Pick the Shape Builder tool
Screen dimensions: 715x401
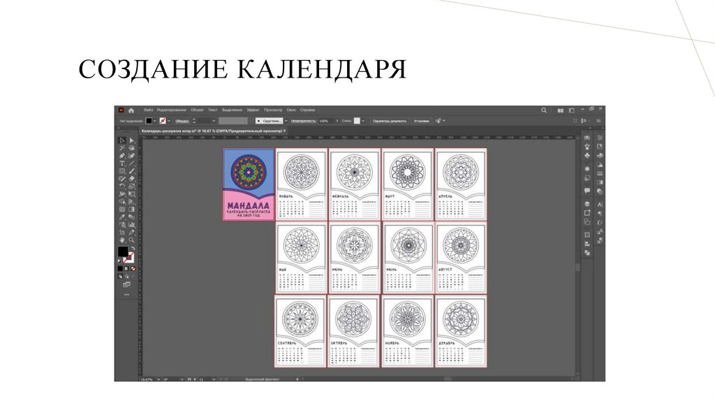point(121,201)
